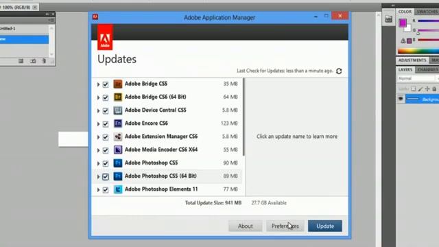Viewport: 439px width, 247px height.
Task: Switch to the Channels tab
Action: (427, 70)
